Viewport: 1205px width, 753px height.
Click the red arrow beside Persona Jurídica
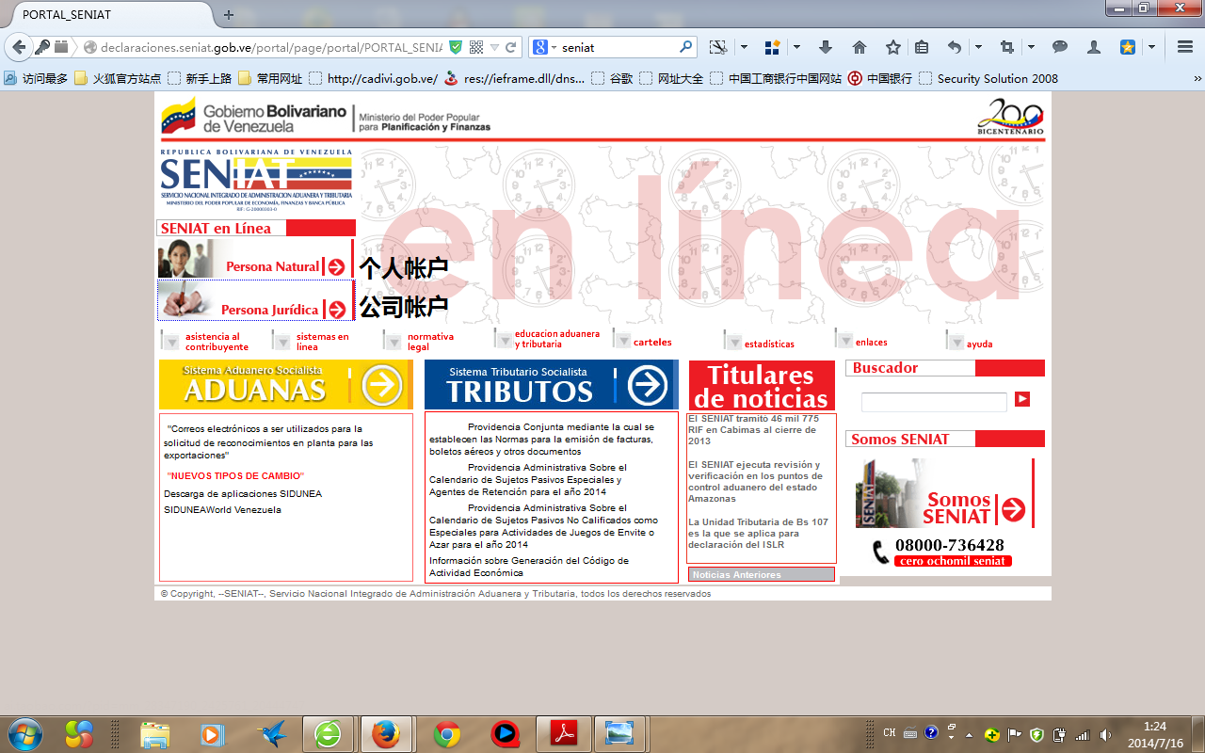[x=336, y=310]
